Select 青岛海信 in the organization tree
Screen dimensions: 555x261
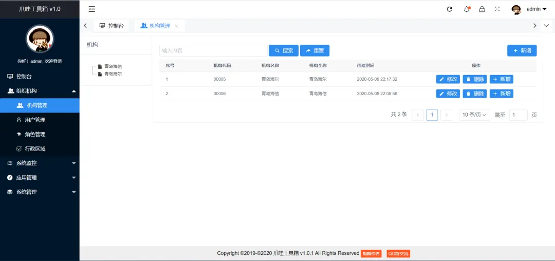pyautogui.click(x=113, y=66)
